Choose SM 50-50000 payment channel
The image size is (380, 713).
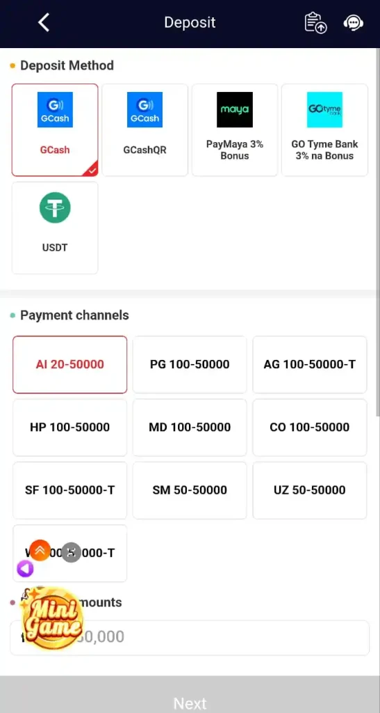(190, 490)
